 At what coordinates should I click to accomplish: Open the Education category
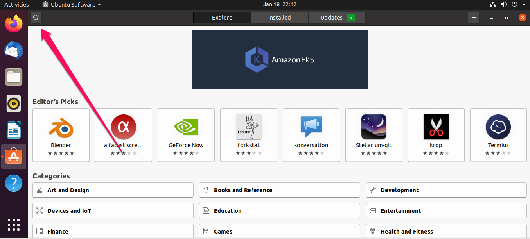click(280, 210)
